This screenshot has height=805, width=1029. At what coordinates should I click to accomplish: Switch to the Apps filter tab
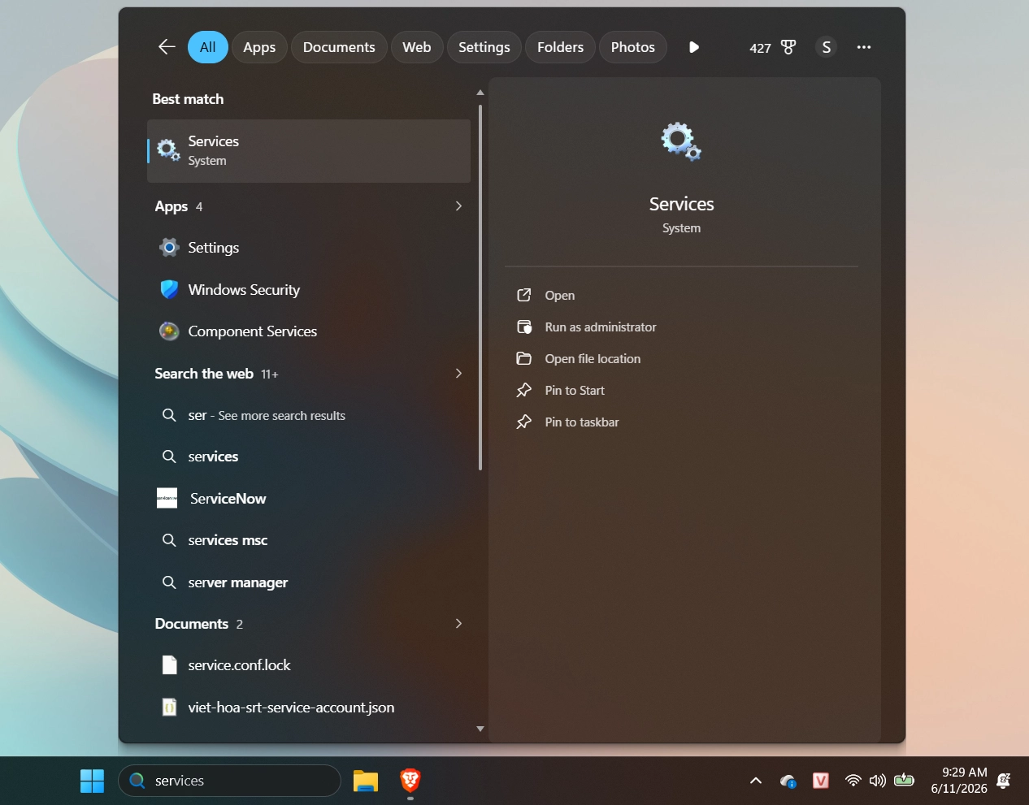(x=259, y=47)
